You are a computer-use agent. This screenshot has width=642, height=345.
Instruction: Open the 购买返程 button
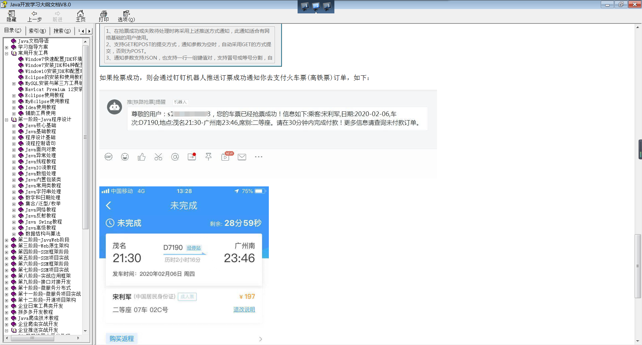121,339
